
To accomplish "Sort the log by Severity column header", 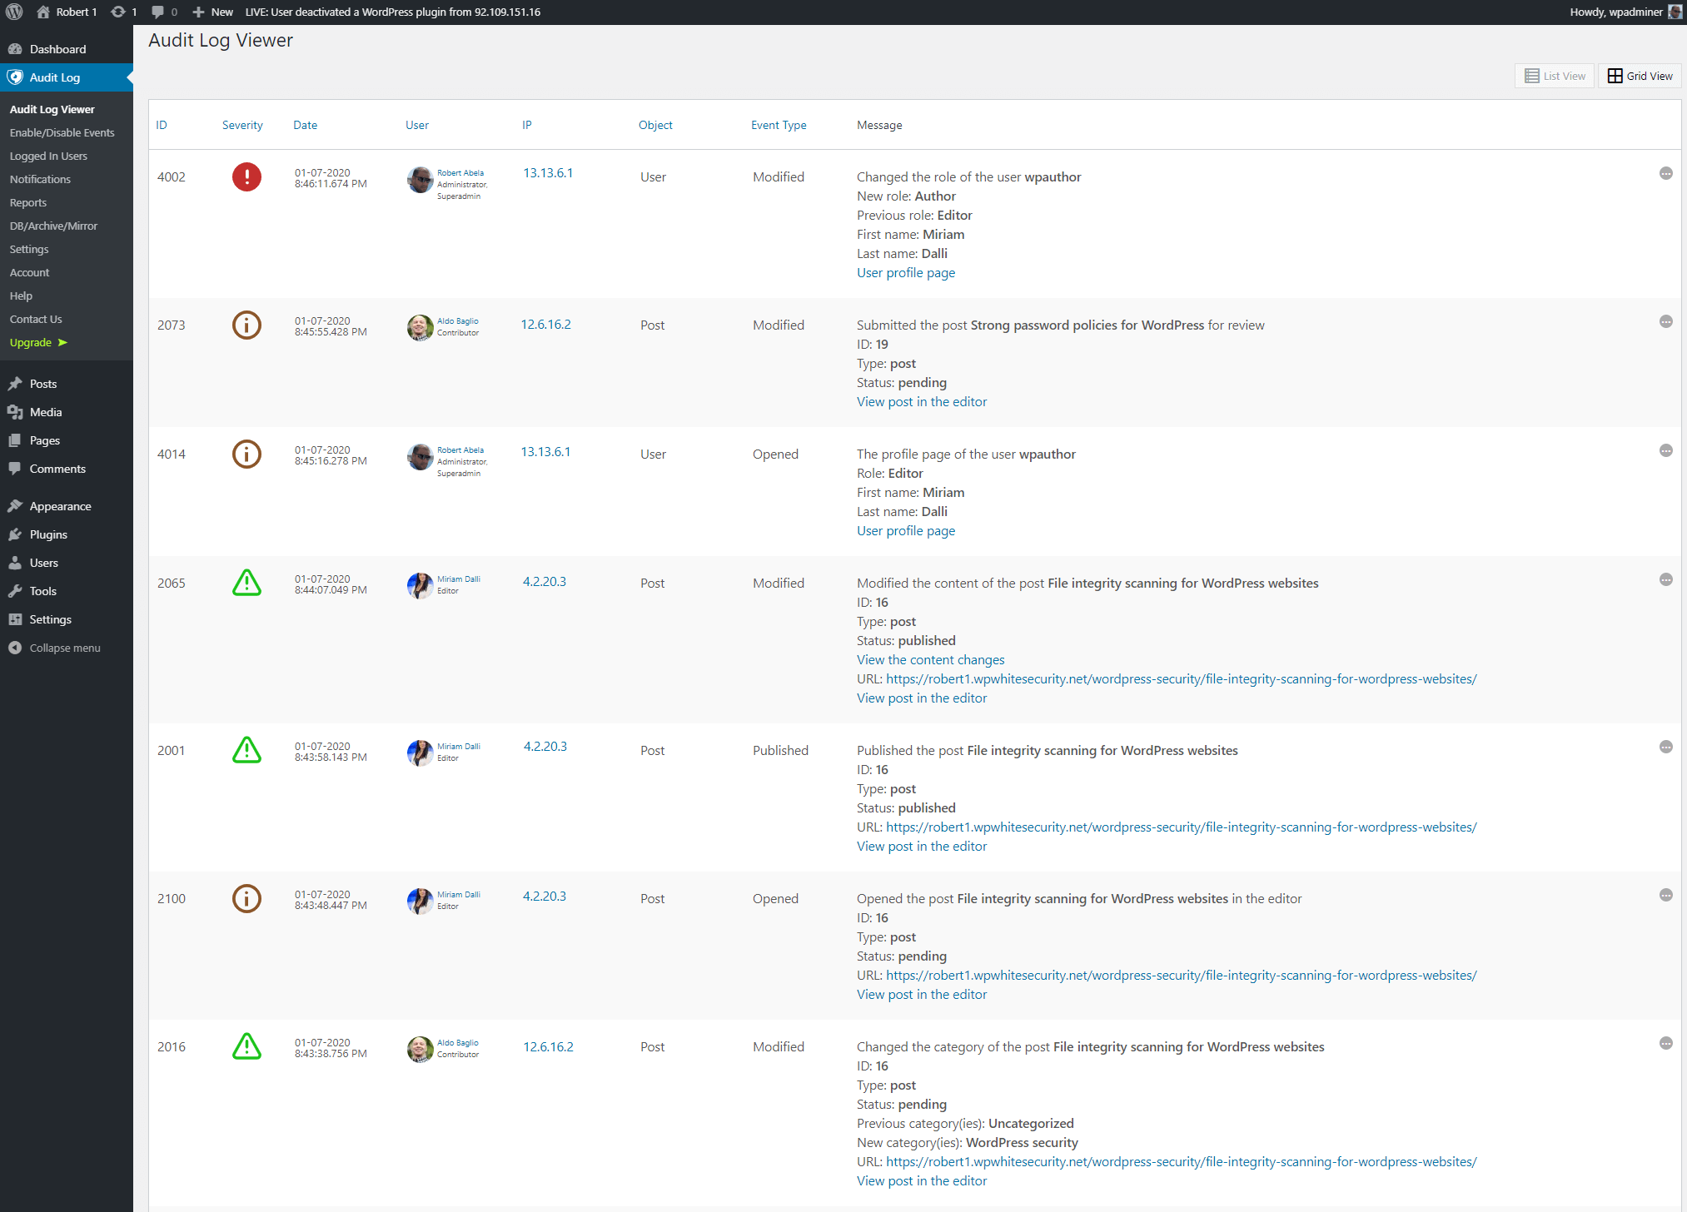I will point(242,125).
